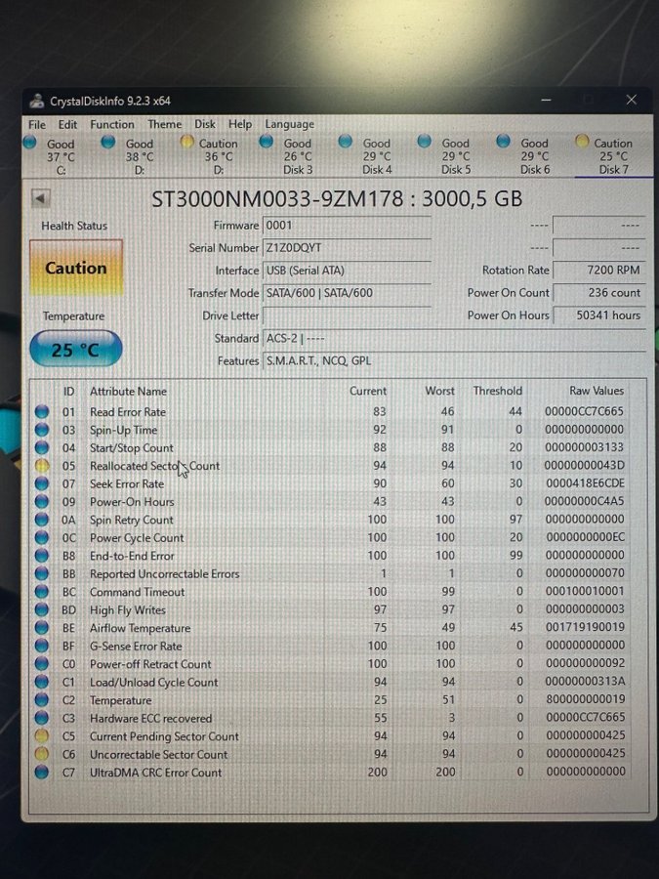Screen dimensions: 659x879
Task: Click the previous disk arrow button
Action: (x=41, y=198)
